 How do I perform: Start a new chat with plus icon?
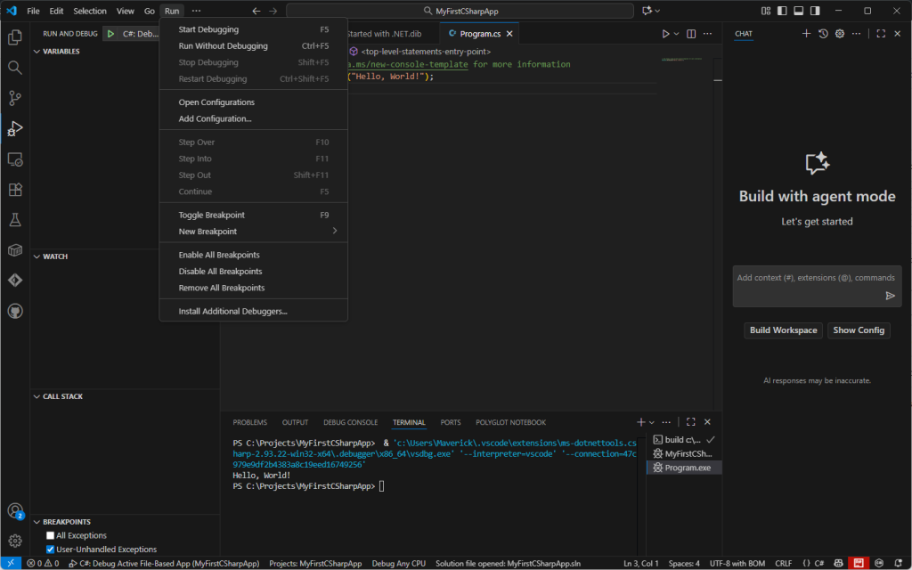point(806,34)
